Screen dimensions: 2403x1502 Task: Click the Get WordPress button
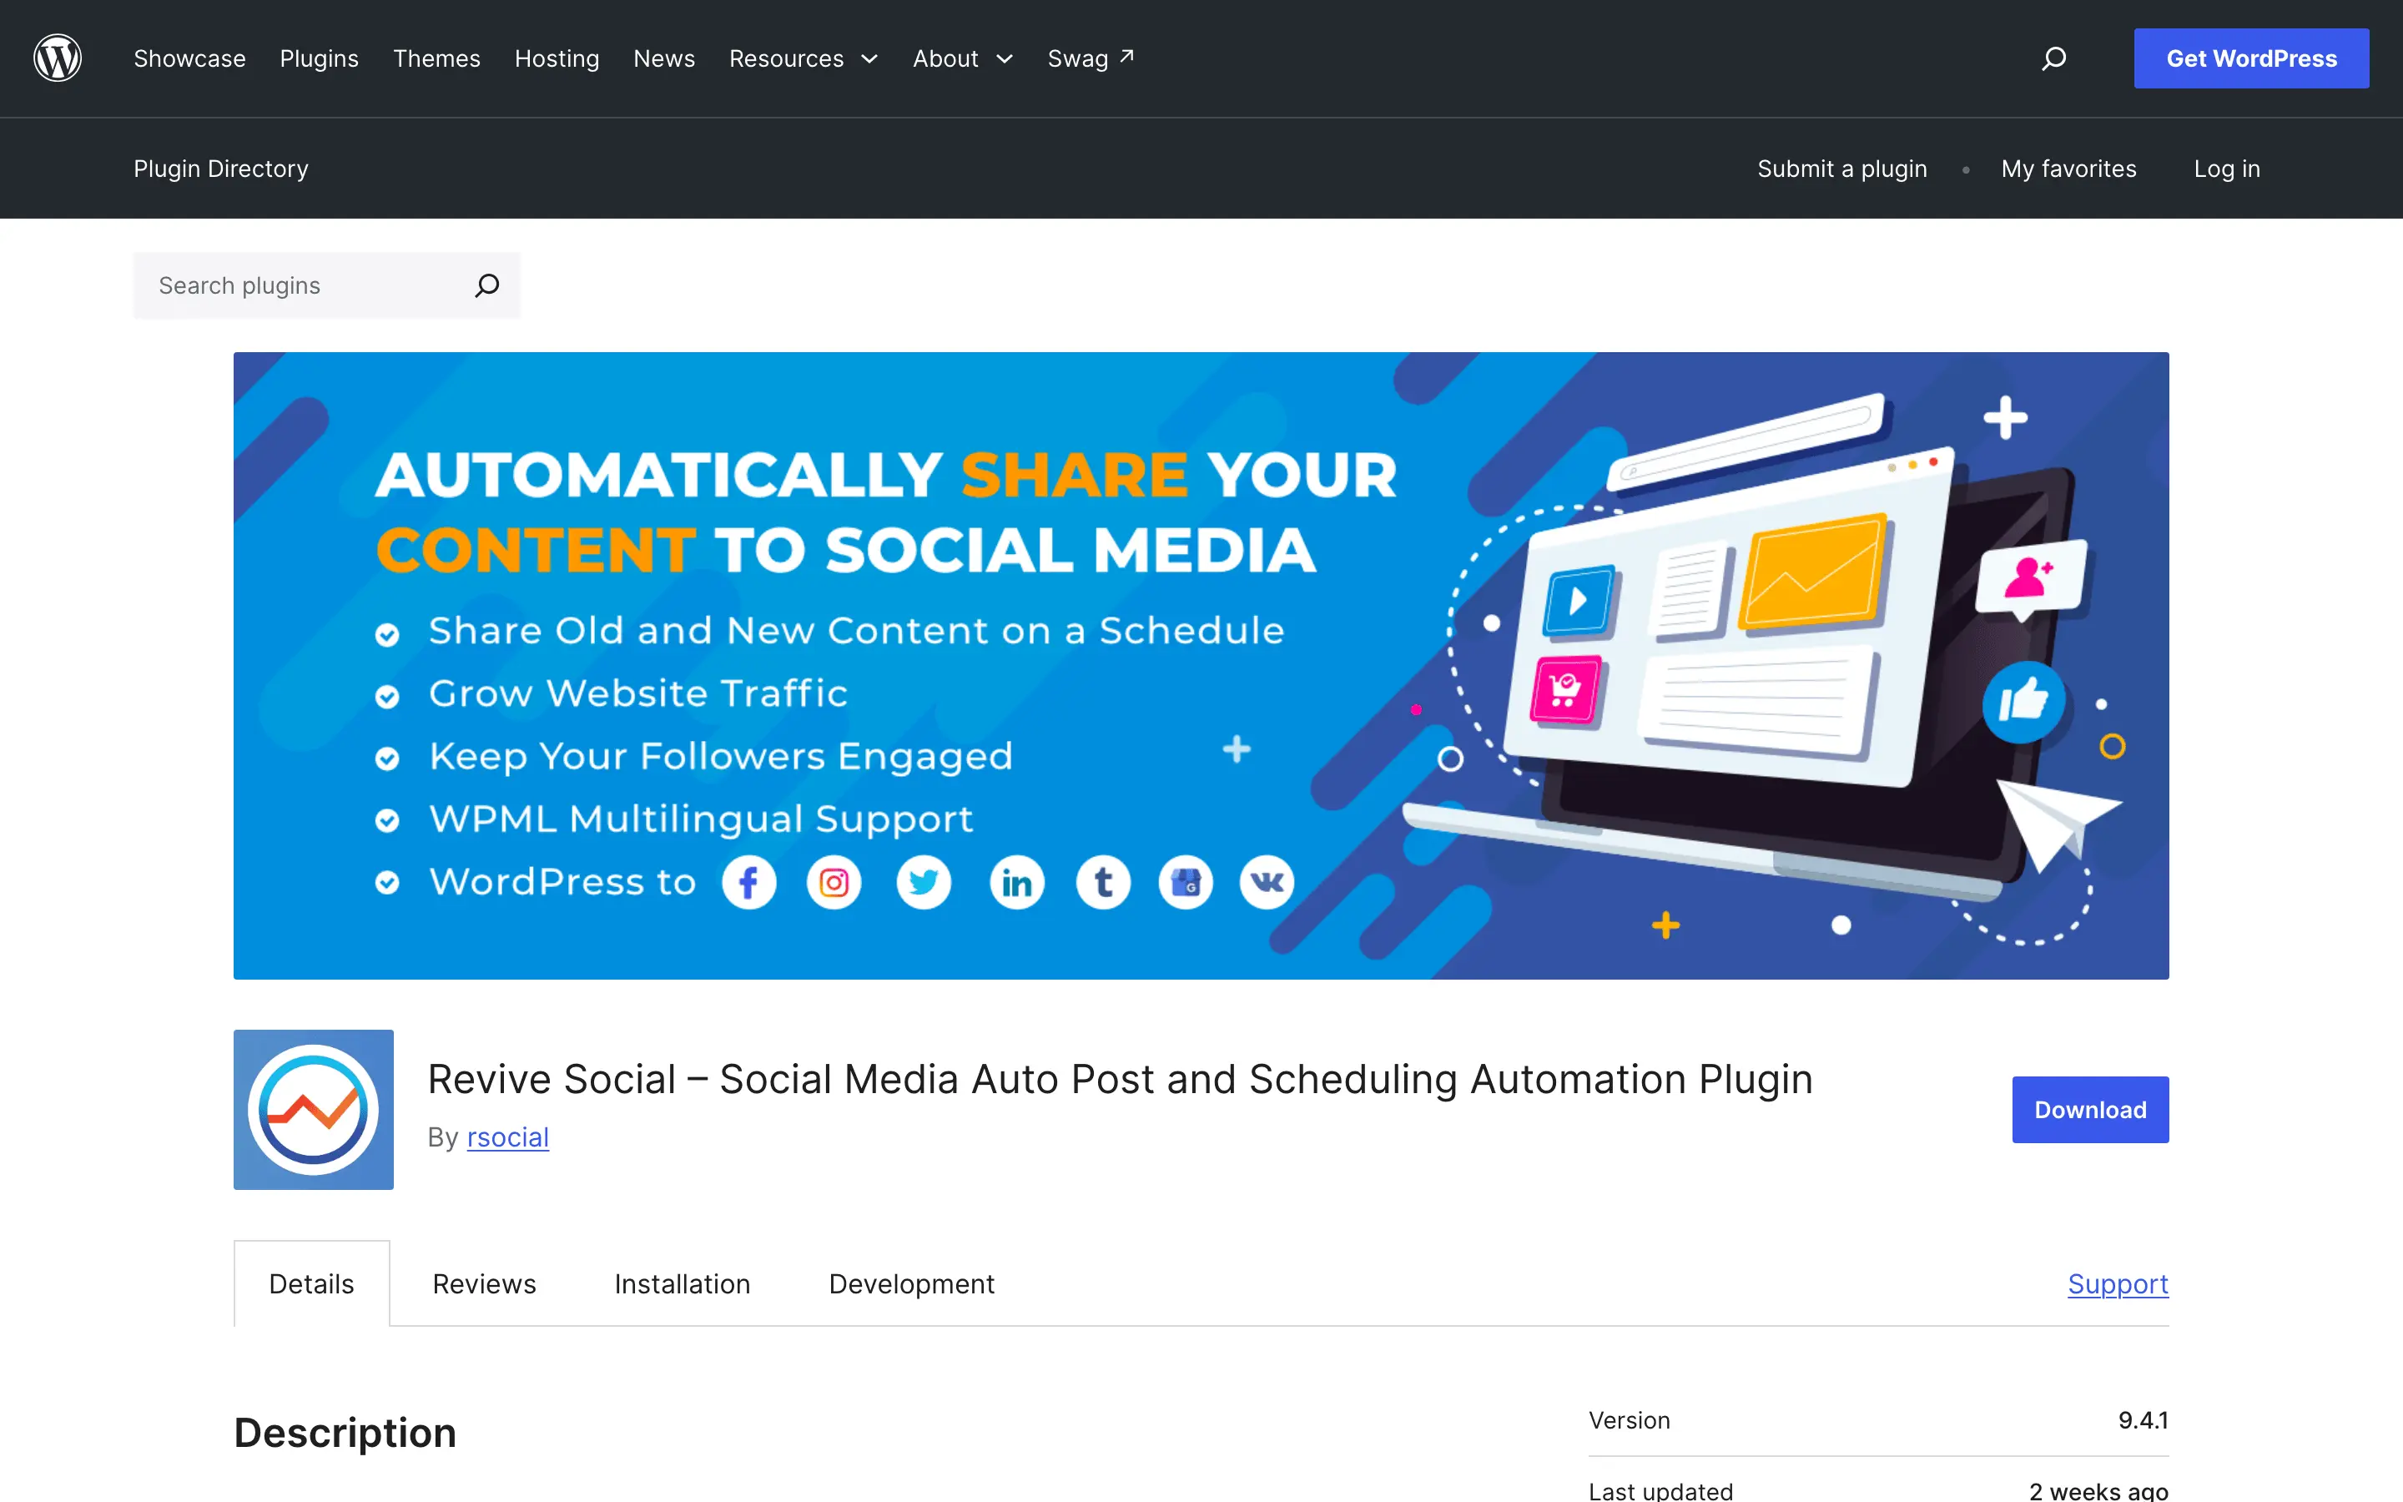[x=2251, y=58]
